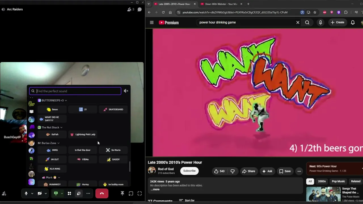Go back in the browser

149,12
